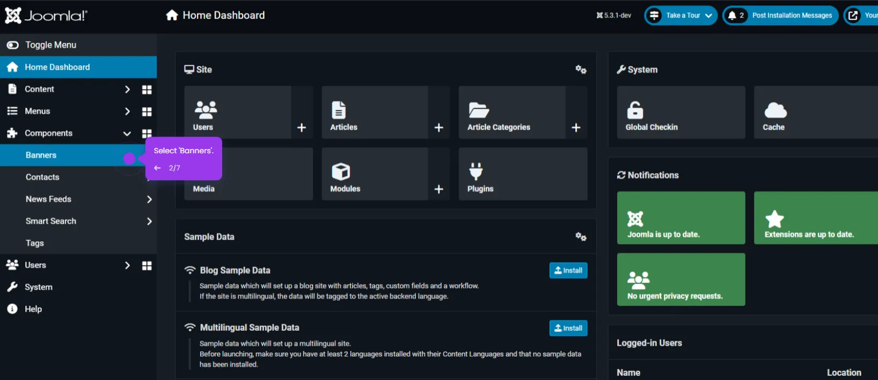The width and height of the screenshot is (878, 380).
Task: Click the 5.3.1-dev version label
Action: pos(614,16)
